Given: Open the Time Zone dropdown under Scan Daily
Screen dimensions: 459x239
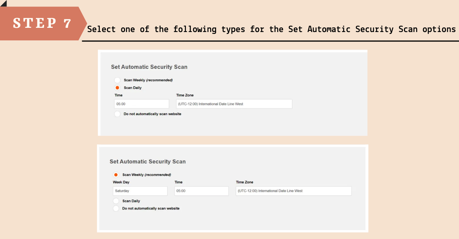Looking at the screenshot, I should [234, 104].
